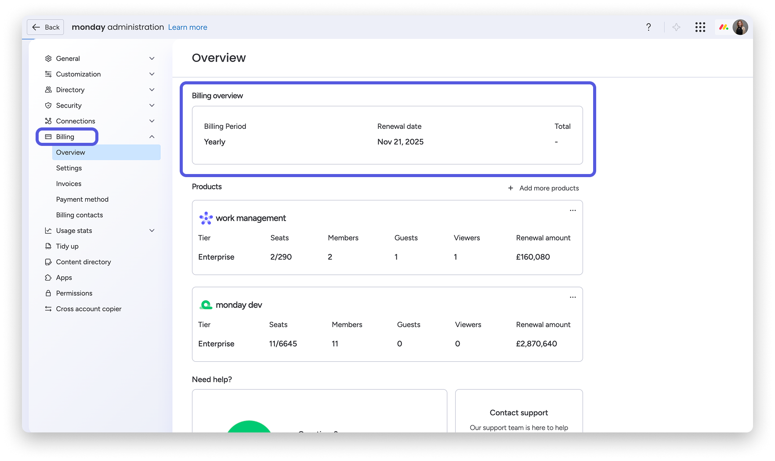The width and height of the screenshot is (775, 461).
Task: Click the work management product title
Action: point(251,218)
